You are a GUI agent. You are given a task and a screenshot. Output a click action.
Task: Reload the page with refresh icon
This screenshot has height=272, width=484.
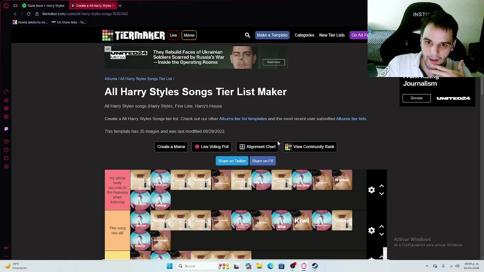coord(28,14)
